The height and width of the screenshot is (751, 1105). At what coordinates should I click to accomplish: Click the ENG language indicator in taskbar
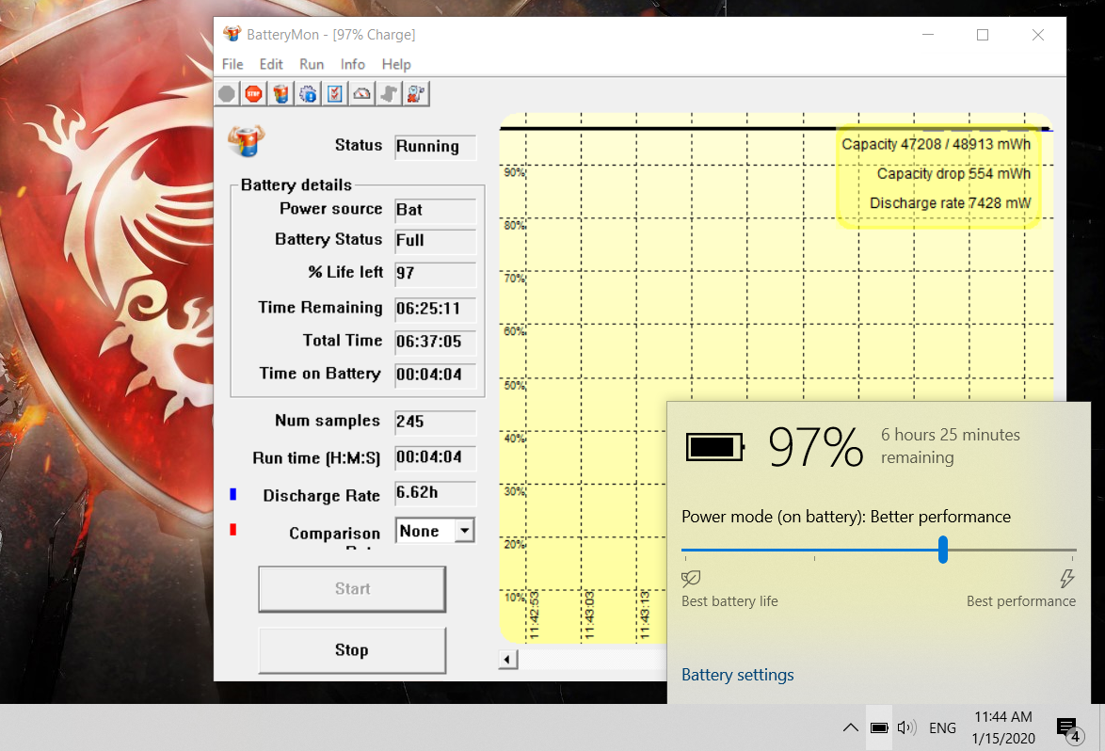[942, 727]
